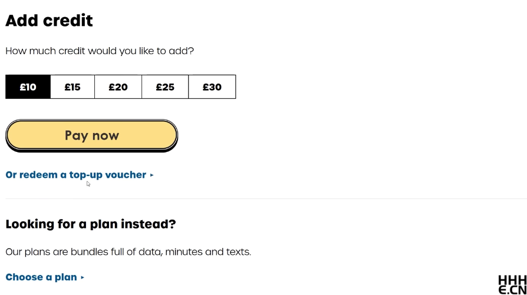
Task: Click the horizontal divider below the voucher link
Action: [265, 199]
